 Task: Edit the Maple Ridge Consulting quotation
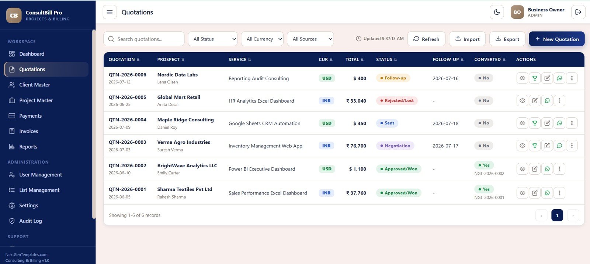[x=547, y=123]
